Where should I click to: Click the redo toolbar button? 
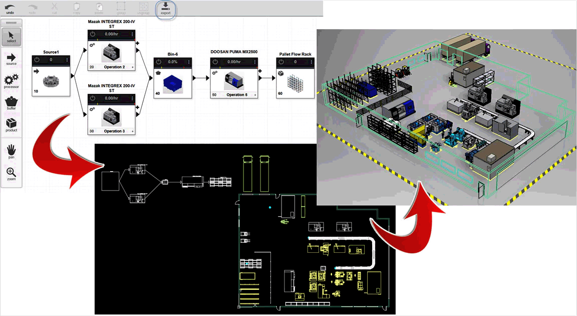[33, 9]
